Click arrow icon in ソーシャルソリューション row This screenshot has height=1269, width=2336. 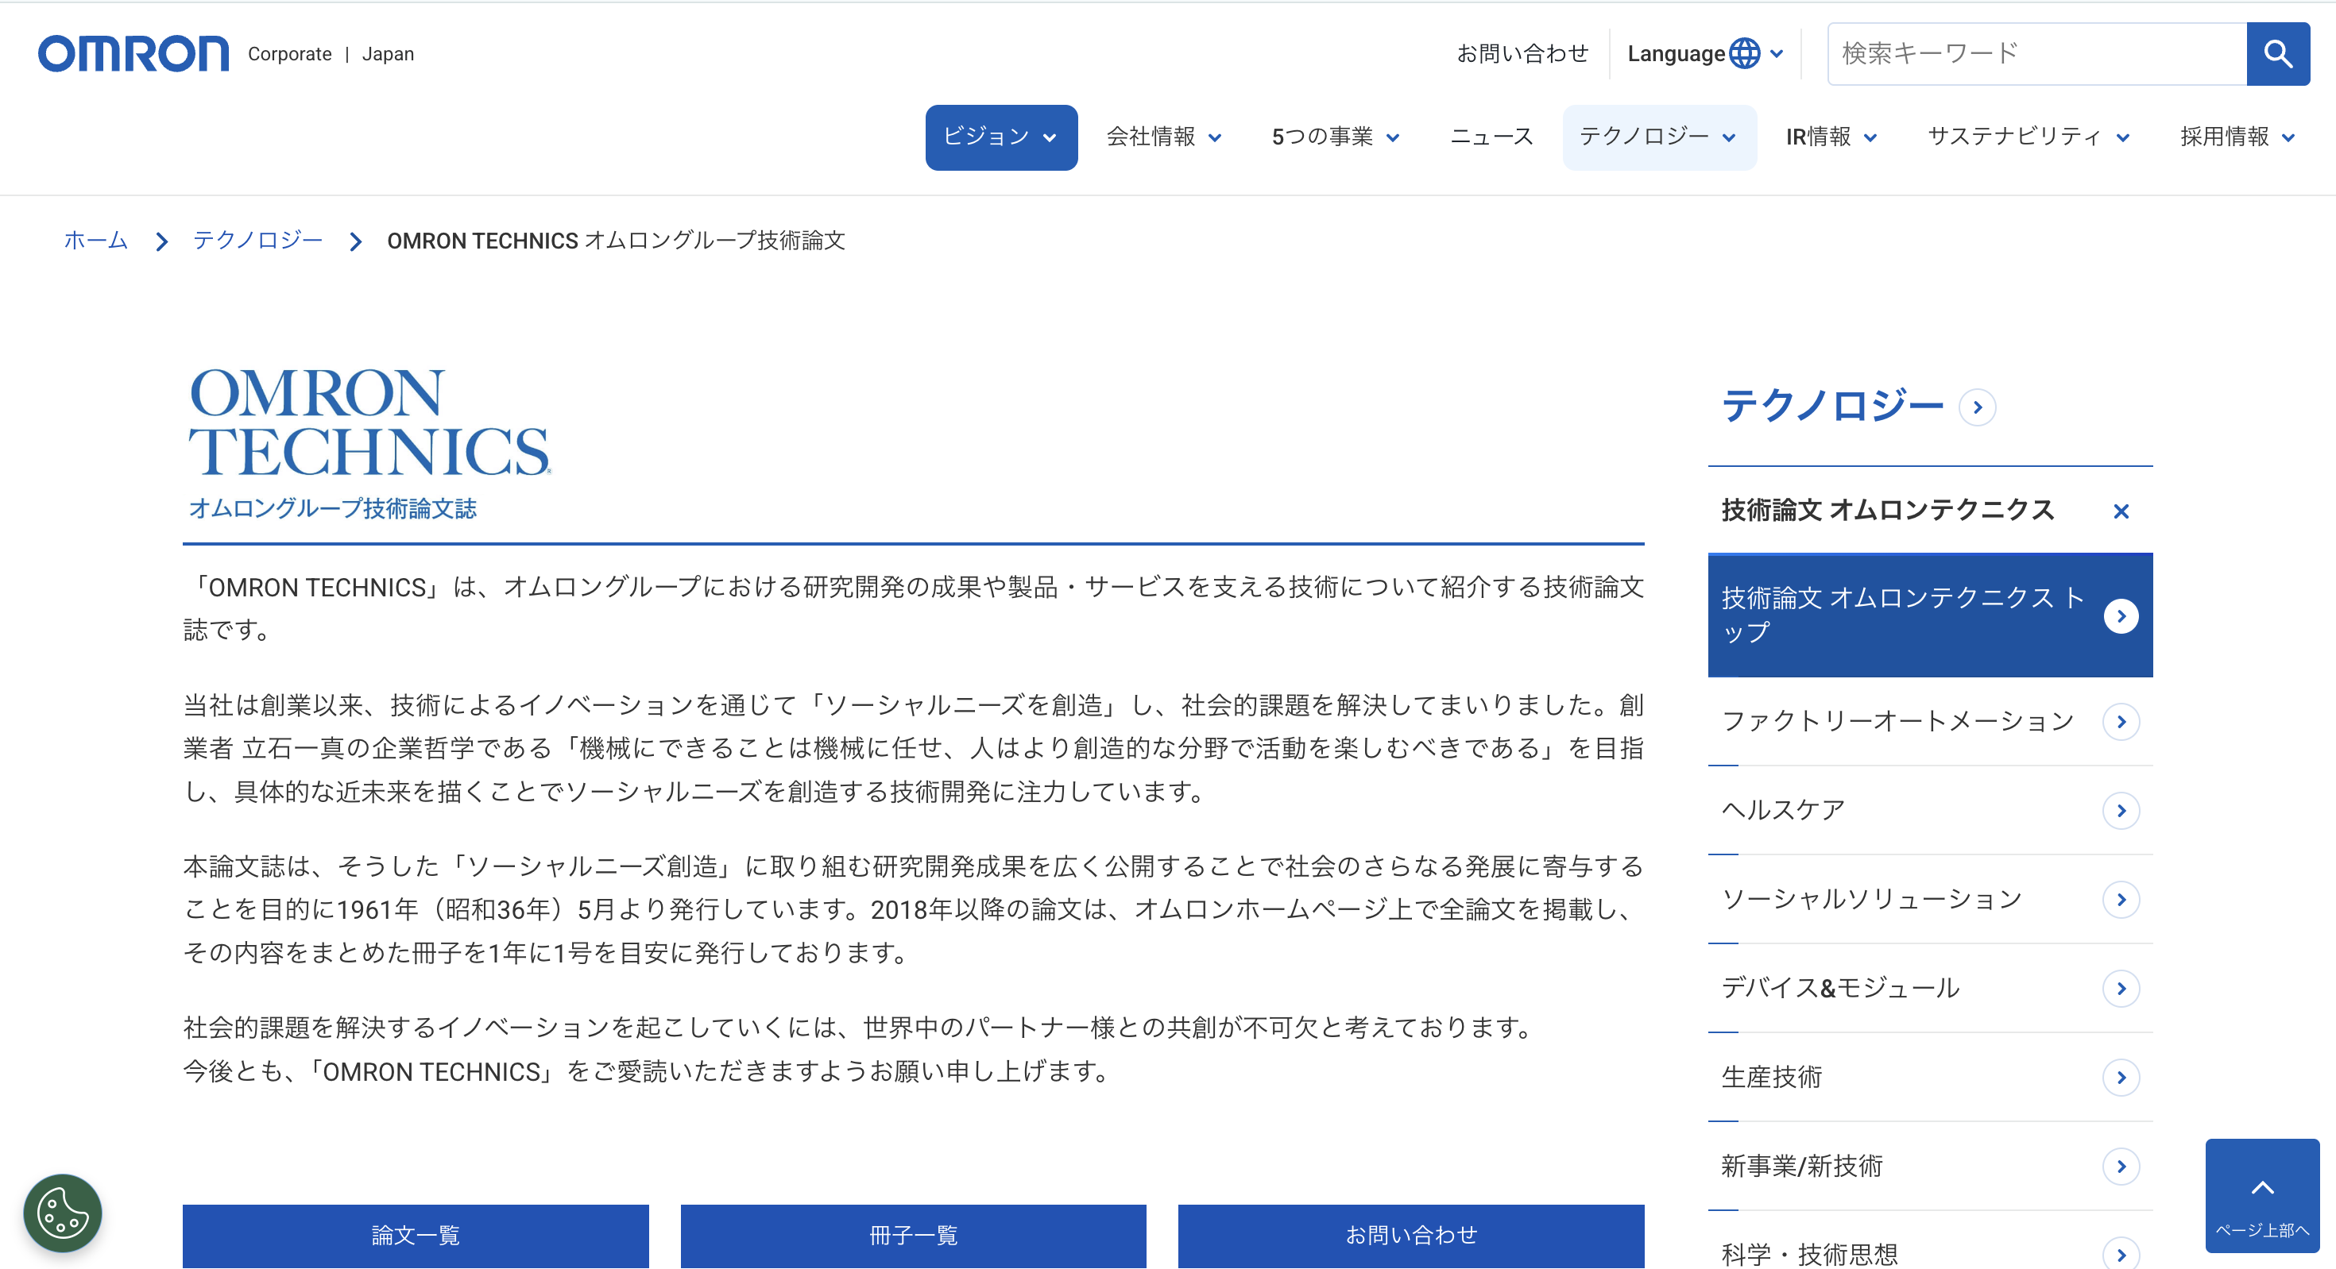click(x=2120, y=899)
